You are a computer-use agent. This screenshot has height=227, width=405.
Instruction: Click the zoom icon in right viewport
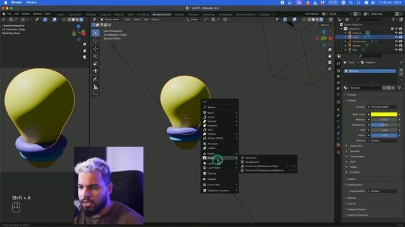pos(330,50)
